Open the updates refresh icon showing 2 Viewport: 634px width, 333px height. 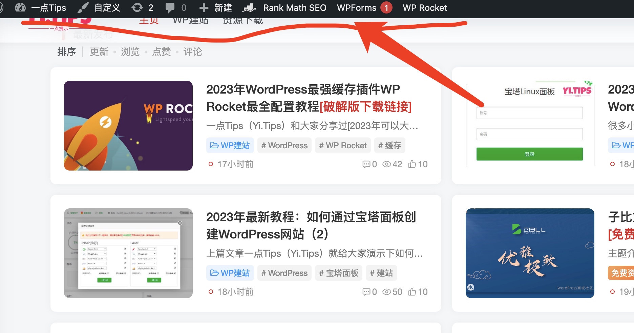(137, 7)
